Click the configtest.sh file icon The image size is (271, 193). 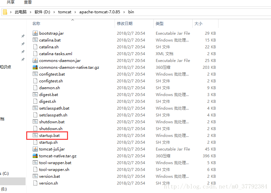35,81
